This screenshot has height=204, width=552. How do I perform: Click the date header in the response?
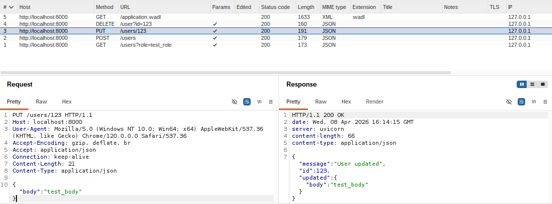pyautogui.click(x=353, y=122)
